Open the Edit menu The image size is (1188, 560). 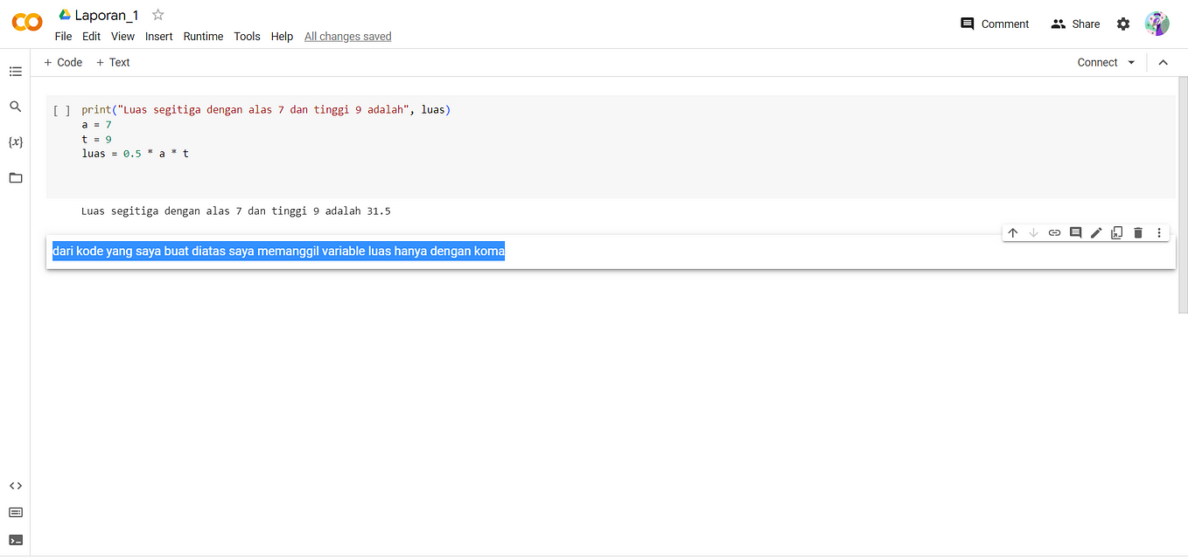tap(91, 37)
